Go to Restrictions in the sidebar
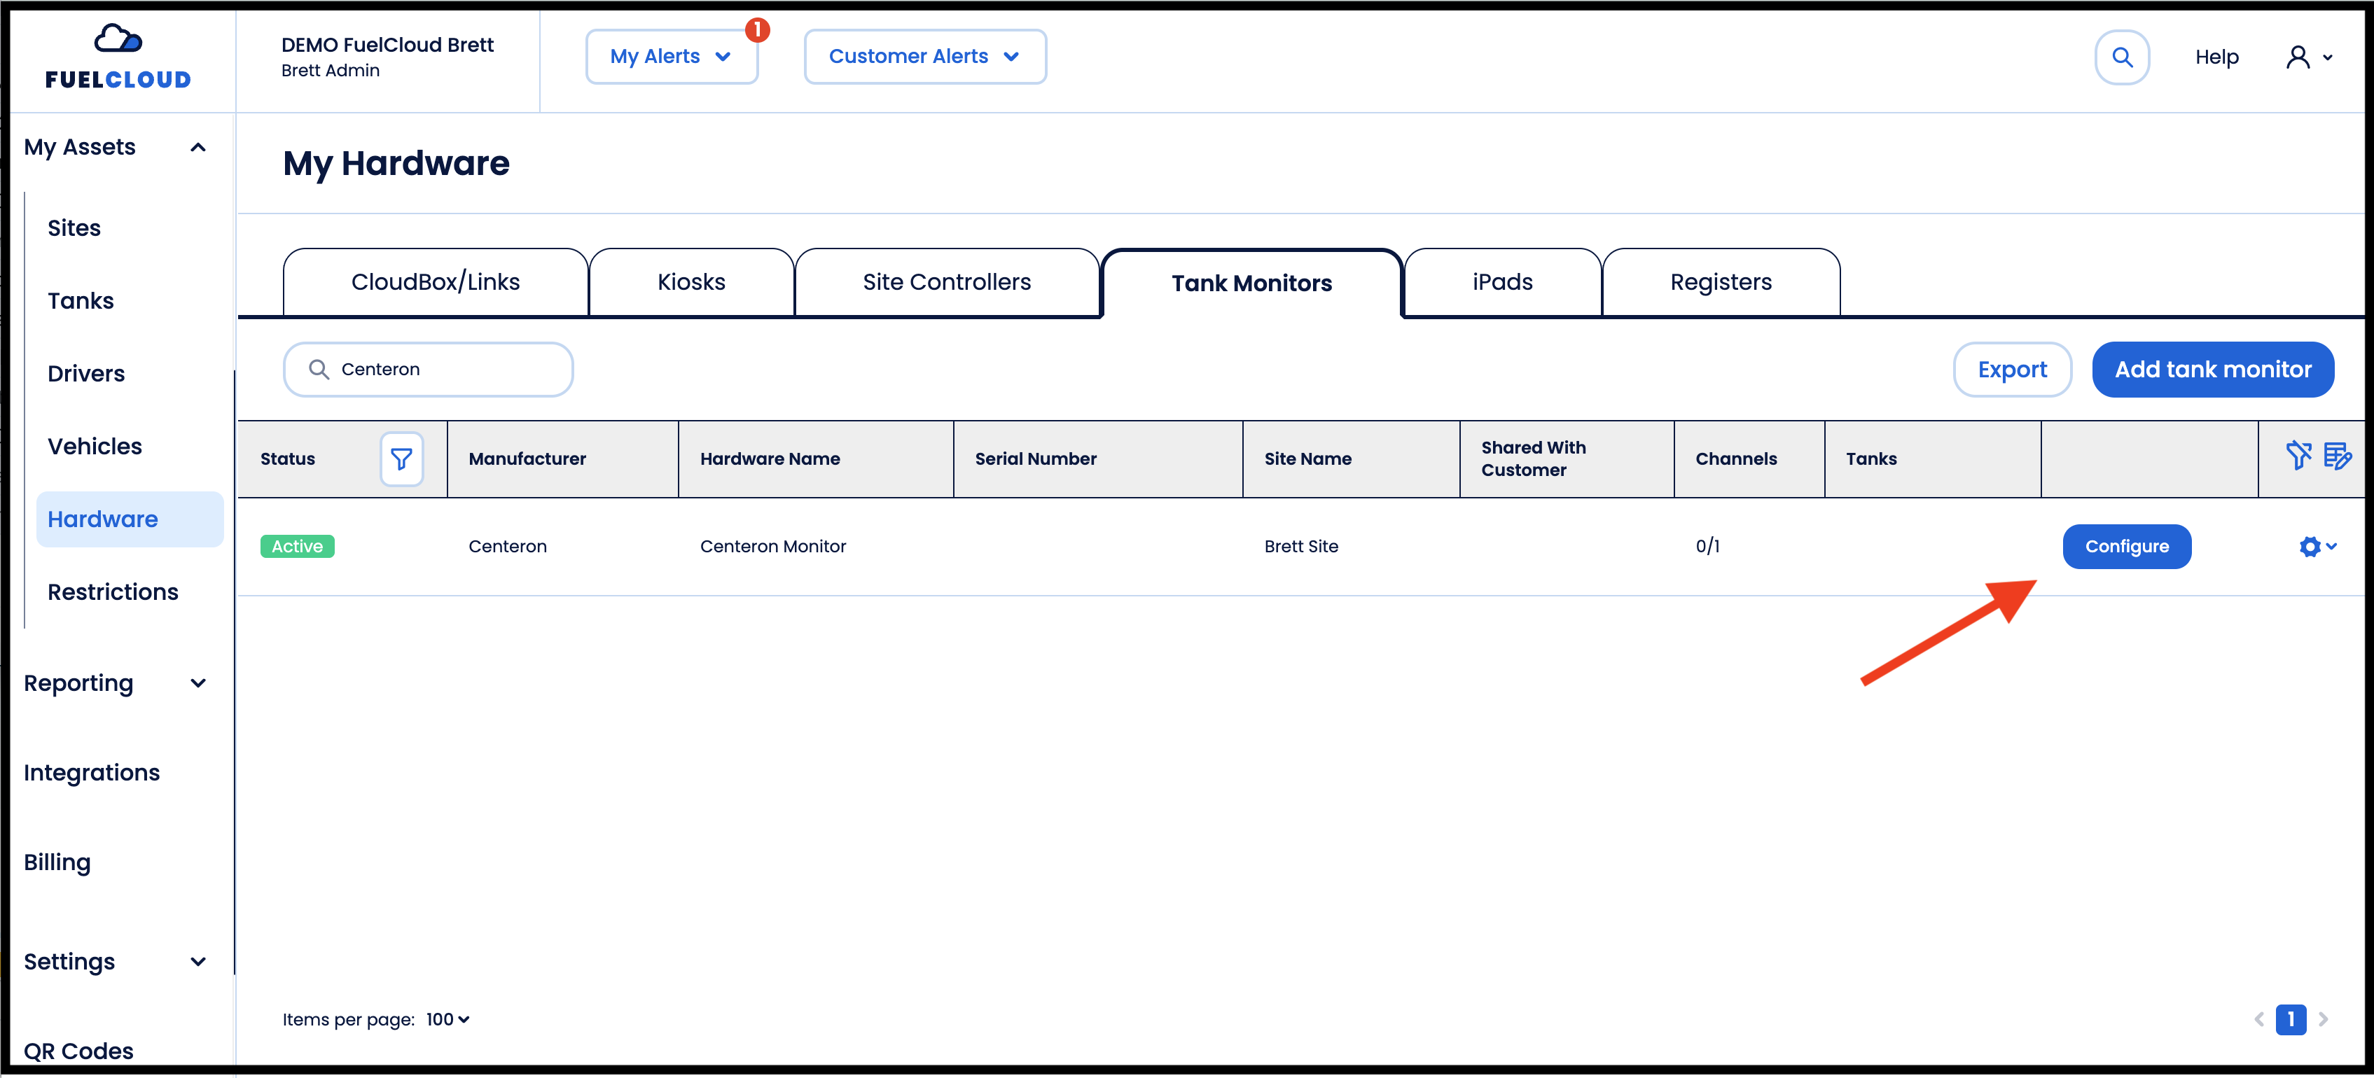This screenshot has height=1078, width=2374. pyautogui.click(x=113, y=591)
